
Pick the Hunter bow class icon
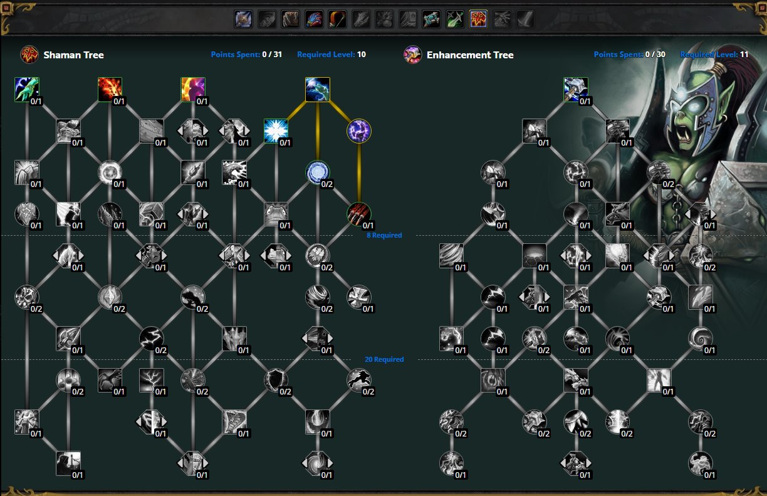pos(338,19)
